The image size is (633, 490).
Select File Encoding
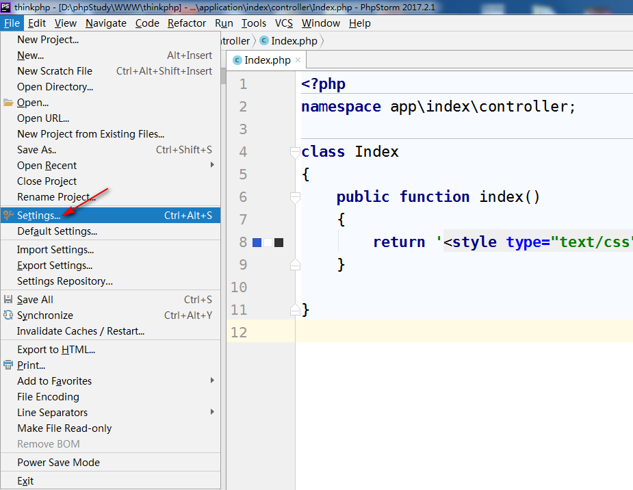click(111, 397)
